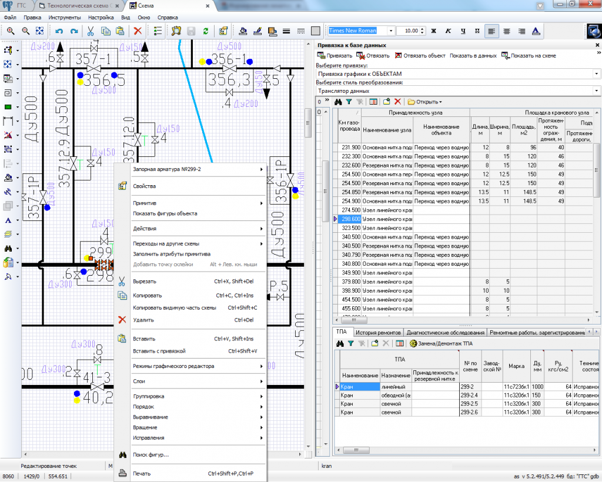Select the fill bucket color tool

tap(243, 31)
